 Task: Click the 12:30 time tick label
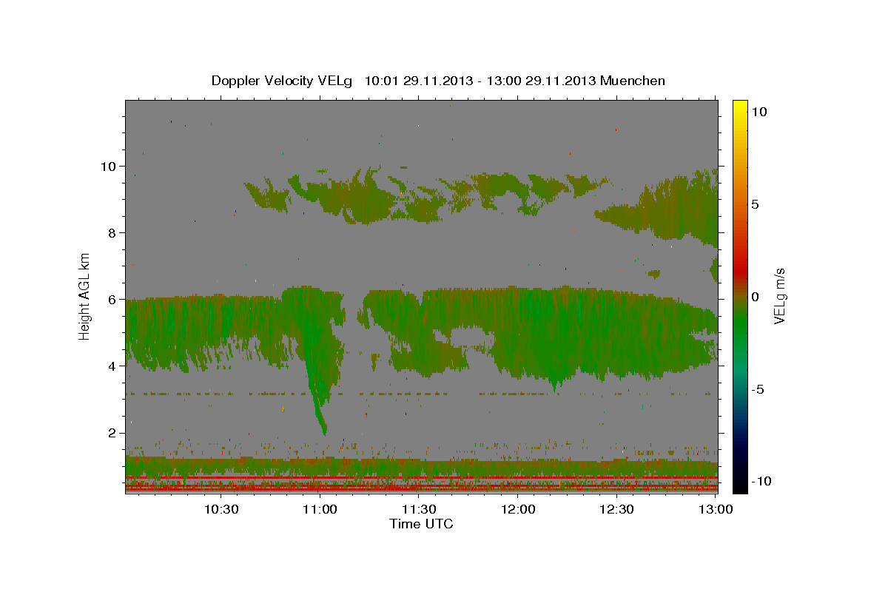616,509
